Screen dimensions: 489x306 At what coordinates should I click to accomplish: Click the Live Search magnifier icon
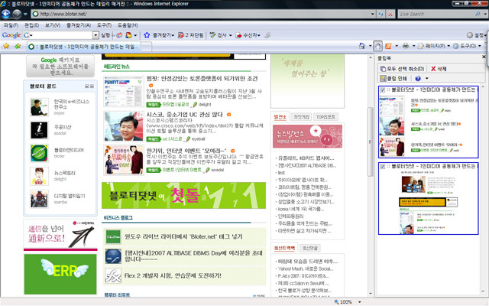coord(478,14)
